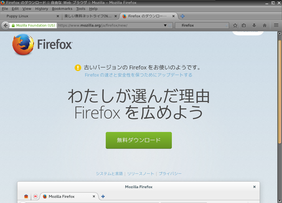This screenshot has width=282, height=203.
Task: Click the orange bag icon in preview
Action: (x=26, y=196)
